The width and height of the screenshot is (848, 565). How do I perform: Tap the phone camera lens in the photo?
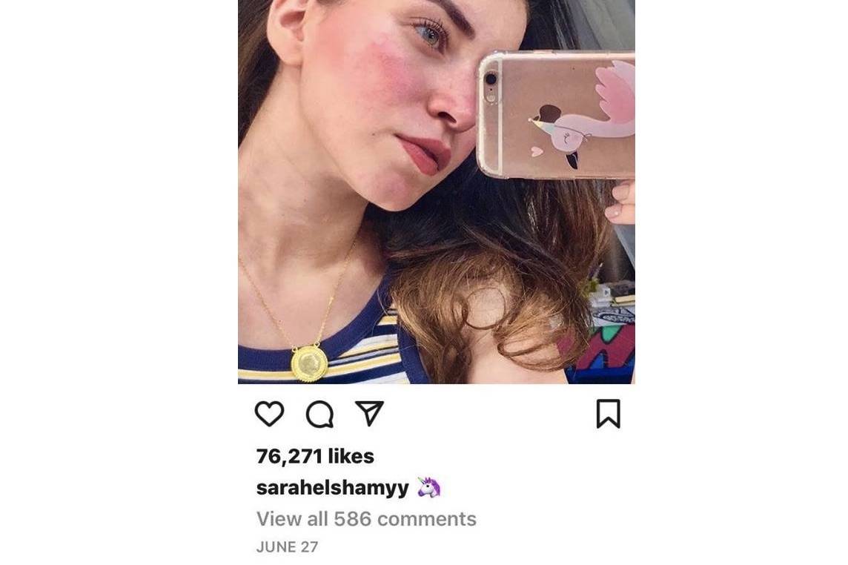(491, 79)
